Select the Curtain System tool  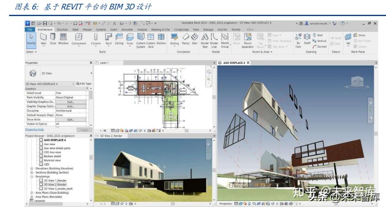(x=141, y=40)
